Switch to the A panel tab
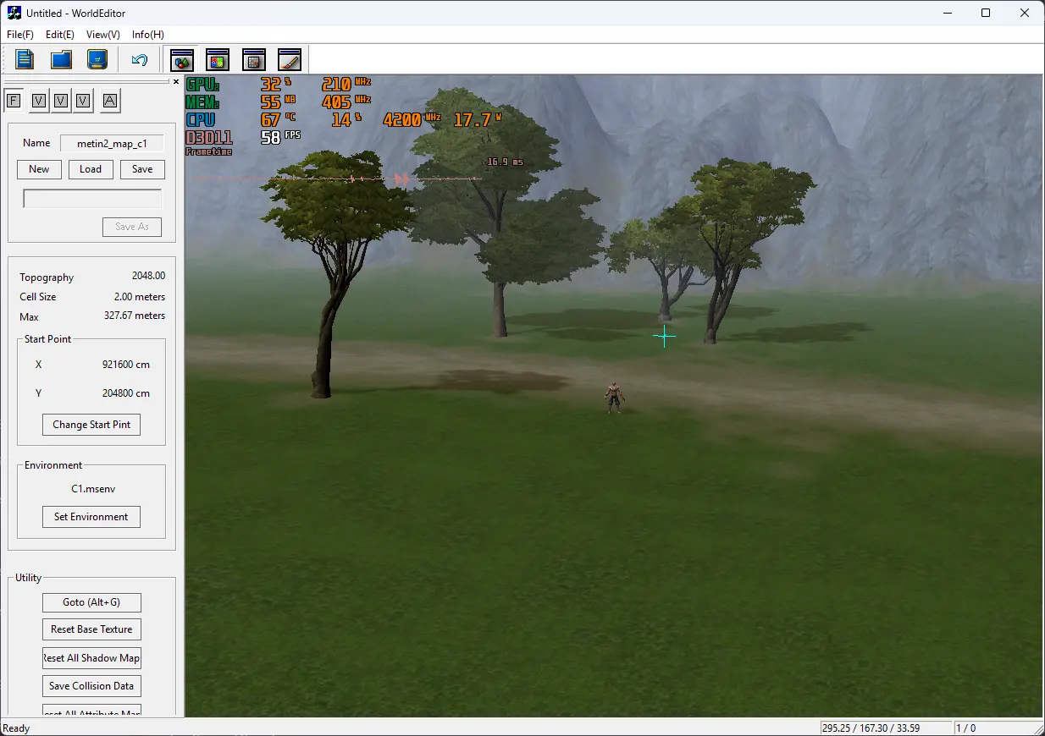Viewport: 1045px width, 736px height. point(110,101)
